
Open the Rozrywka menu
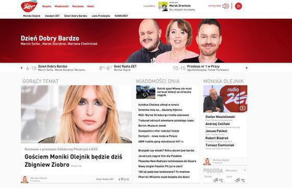pos(78,6)
